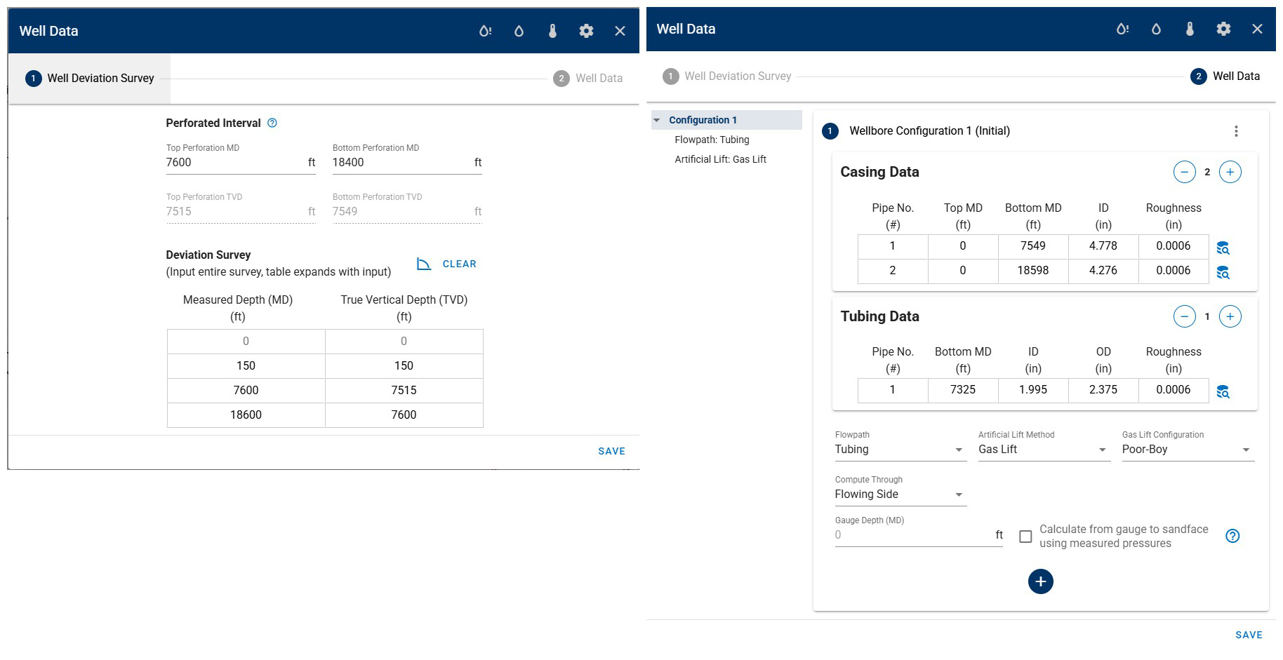This screenshot has height=660, width=1283.
Task: Decrease Casing Data pipe count
Action: (1185, 172)
